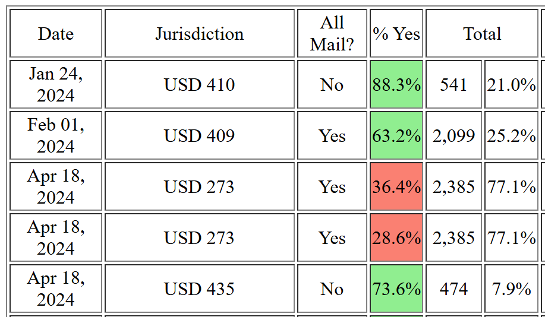Select the 474 total cell
Viewport: 545px width, 317px height.
tap(453, 289)
